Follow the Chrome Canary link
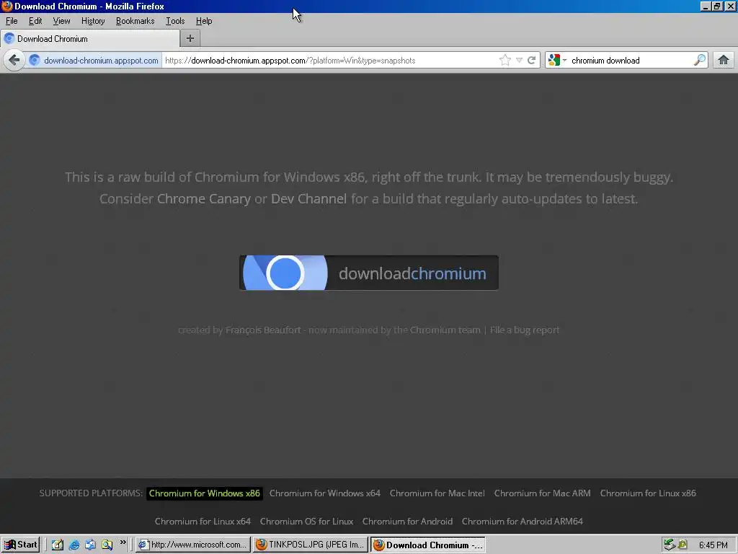The height and width of the screenshot is (554, 738). click(204, 199)
